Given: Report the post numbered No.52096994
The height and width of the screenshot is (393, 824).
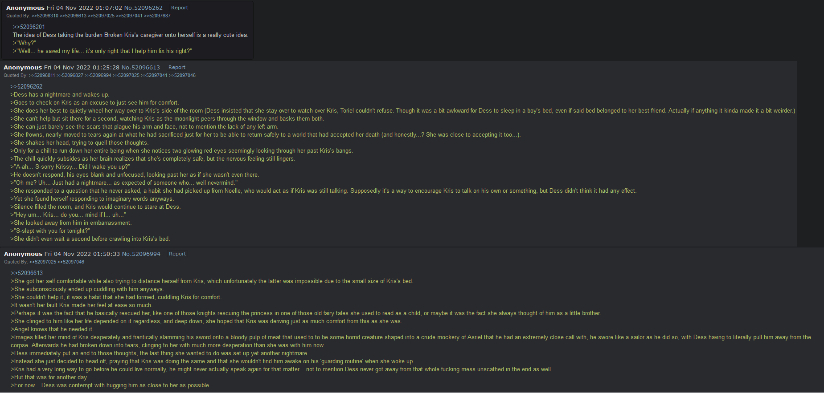Looking at the screenshot, I should (177, 254).
